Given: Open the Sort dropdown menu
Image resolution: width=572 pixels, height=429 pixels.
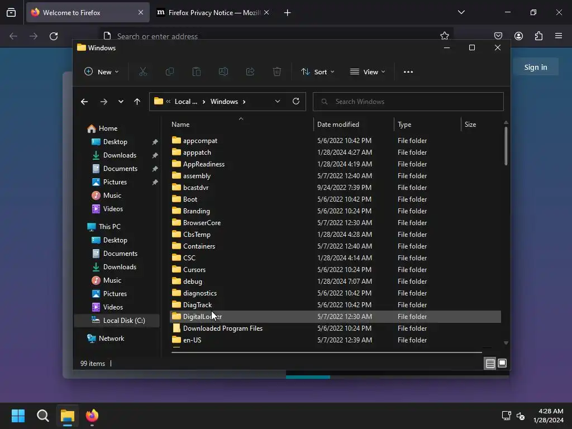Looking at the screenshot, I should pyautogui.click(x=317, y=72).
